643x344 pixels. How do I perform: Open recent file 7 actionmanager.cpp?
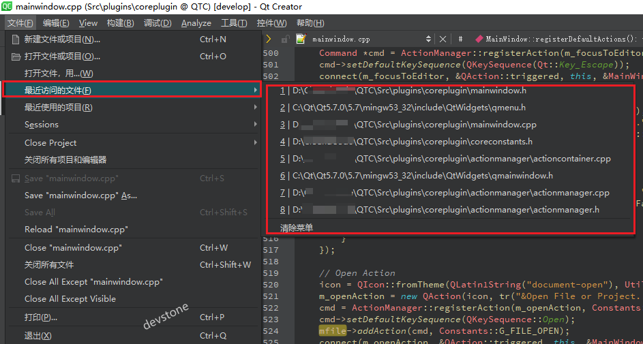click(x=449, y=193)
